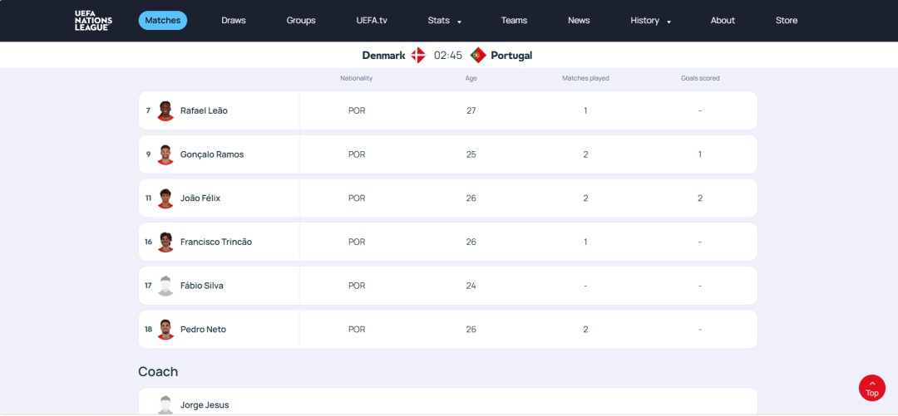The image size is (898, 416).
Task: Click the Denmark team name
Action: (383, 56)
